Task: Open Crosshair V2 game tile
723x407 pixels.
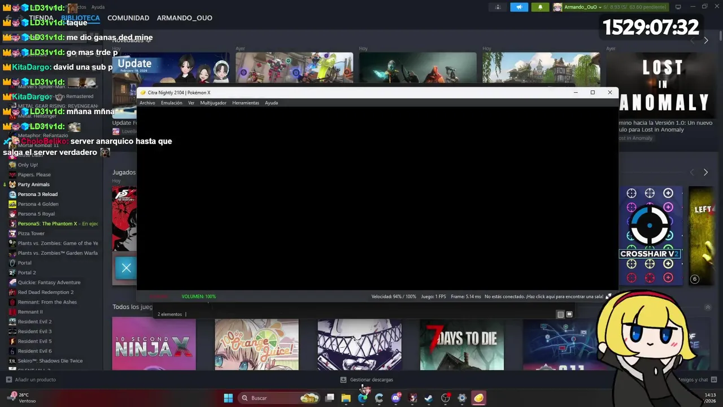Action: [x=650, y=235]
